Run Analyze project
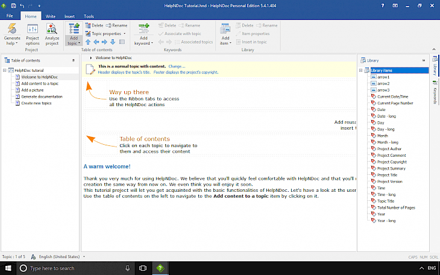440x275 pixels. 52,34
